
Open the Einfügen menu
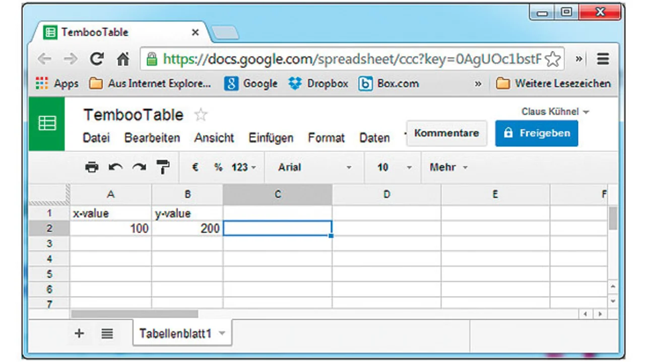tap(271, 138)
